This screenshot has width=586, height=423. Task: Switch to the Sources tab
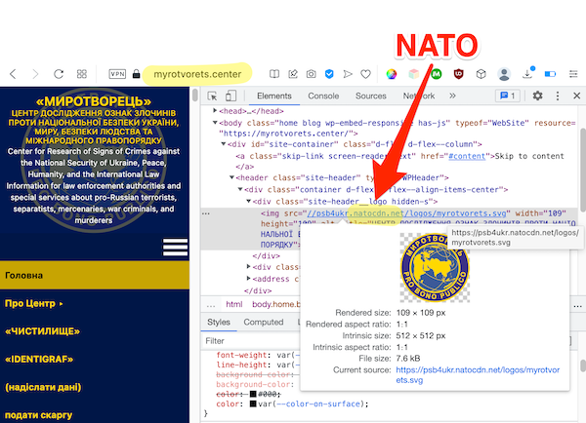click(x=371, y=96)
